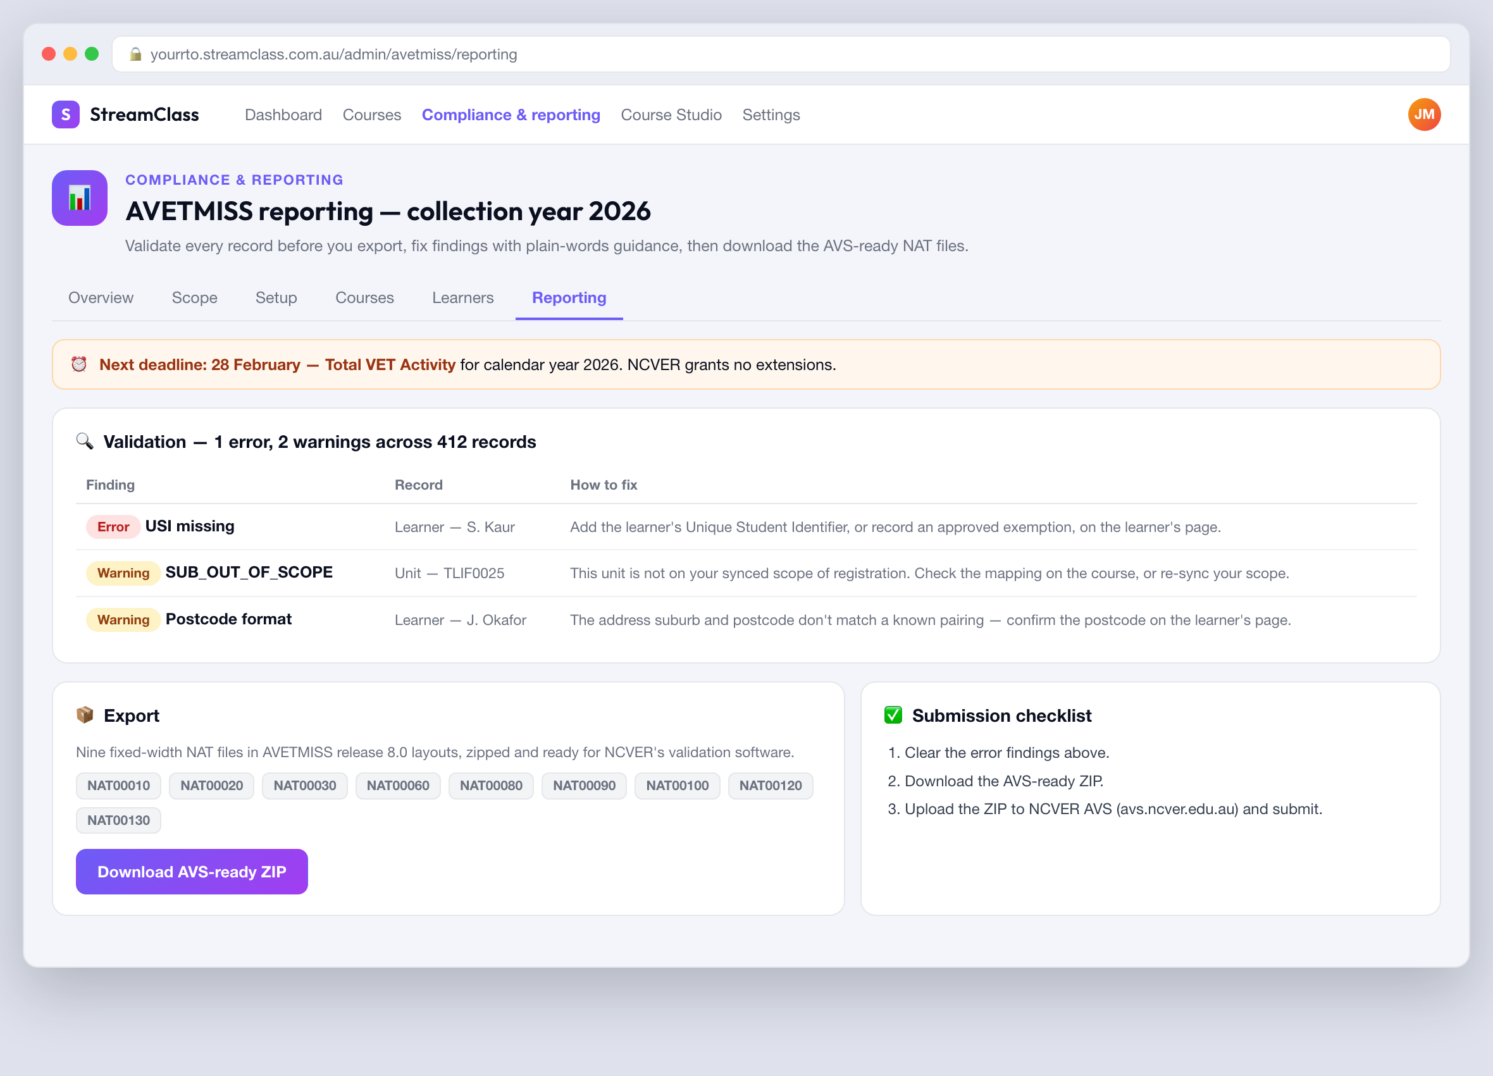Open Course Studio nav item

point(671,114)
